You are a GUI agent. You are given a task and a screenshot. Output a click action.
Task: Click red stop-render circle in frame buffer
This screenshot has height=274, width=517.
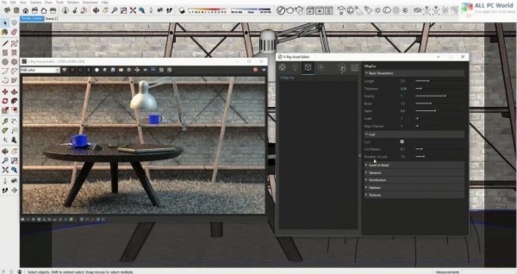(x=255, y=70)
